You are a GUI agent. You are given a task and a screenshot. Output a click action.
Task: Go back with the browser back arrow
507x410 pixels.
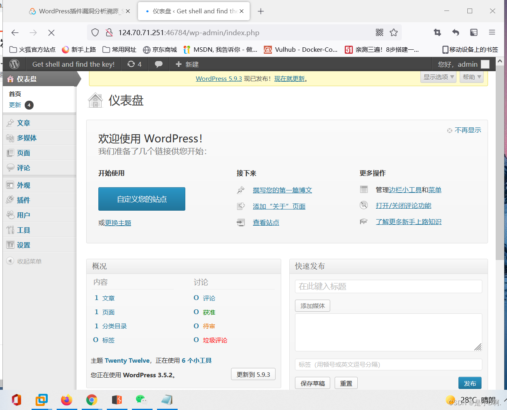point(15,33)
